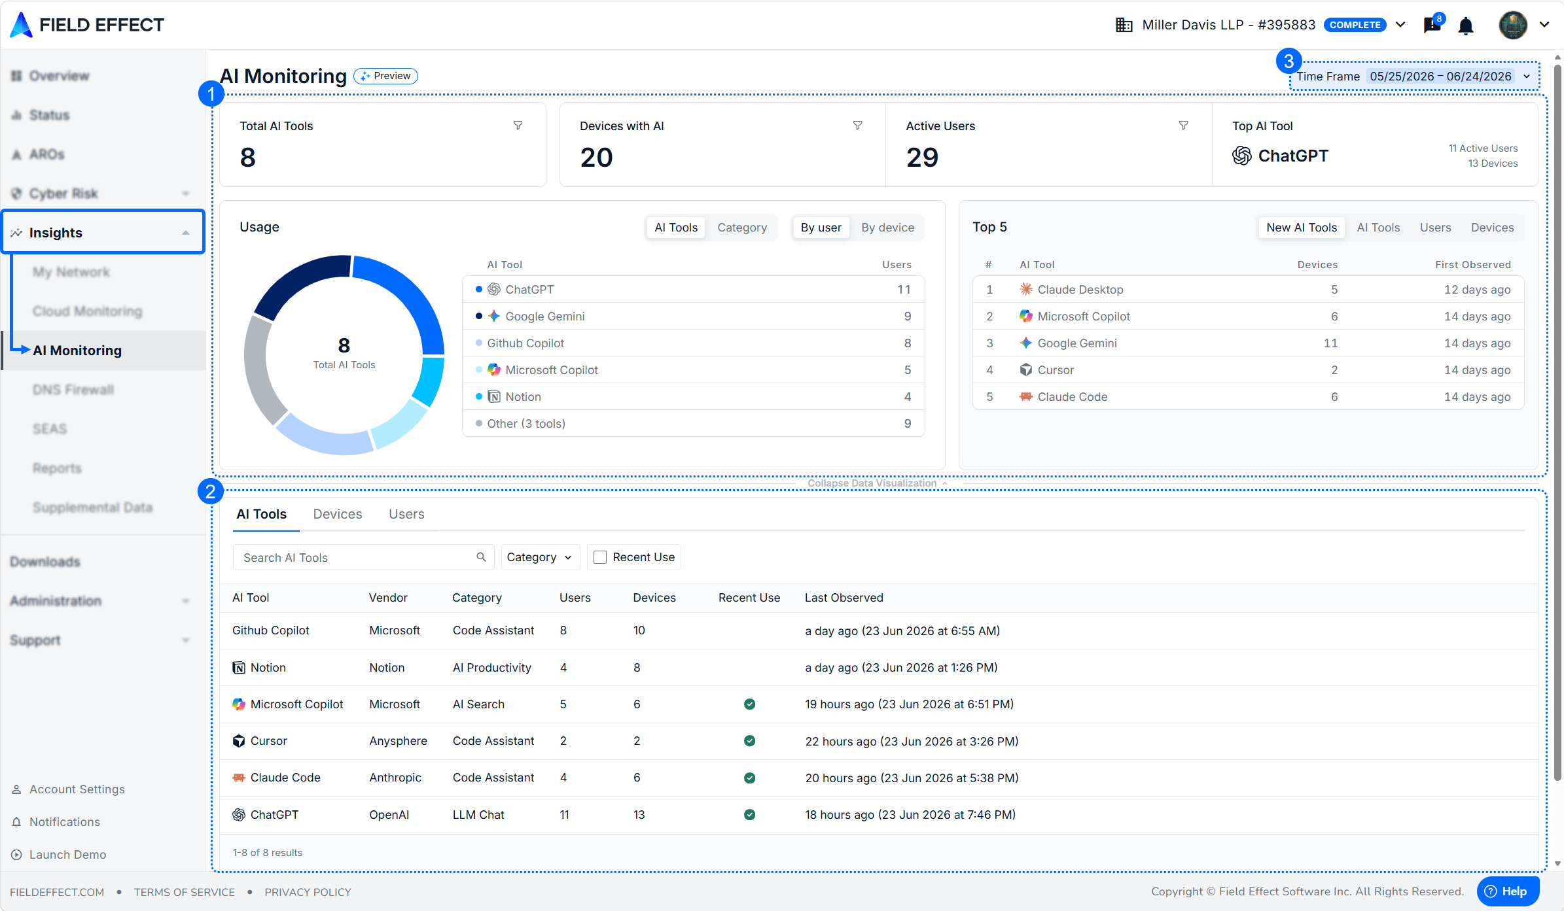Click the filter icon on Devices with AI
The image size is (1564, 911).
(x=857, y=126)
